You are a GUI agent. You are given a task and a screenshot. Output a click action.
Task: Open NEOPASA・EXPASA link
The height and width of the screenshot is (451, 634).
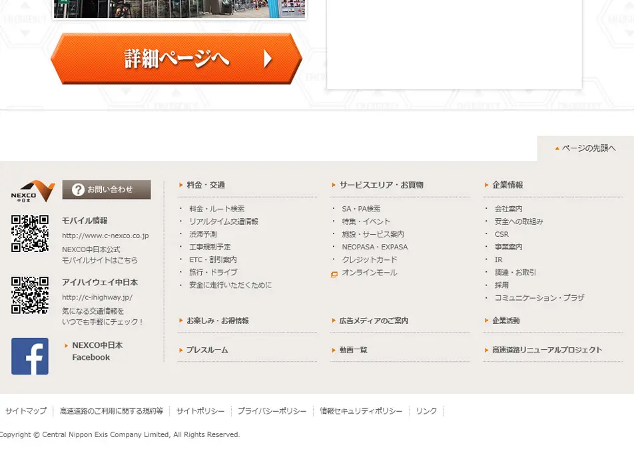375,247
